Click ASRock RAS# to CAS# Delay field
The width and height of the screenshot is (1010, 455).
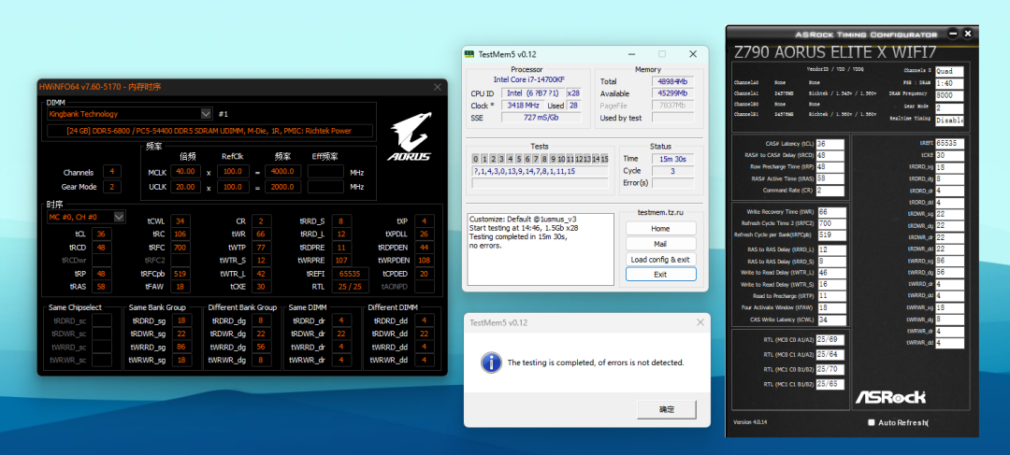pyautogui.click(x=830, y=156)
